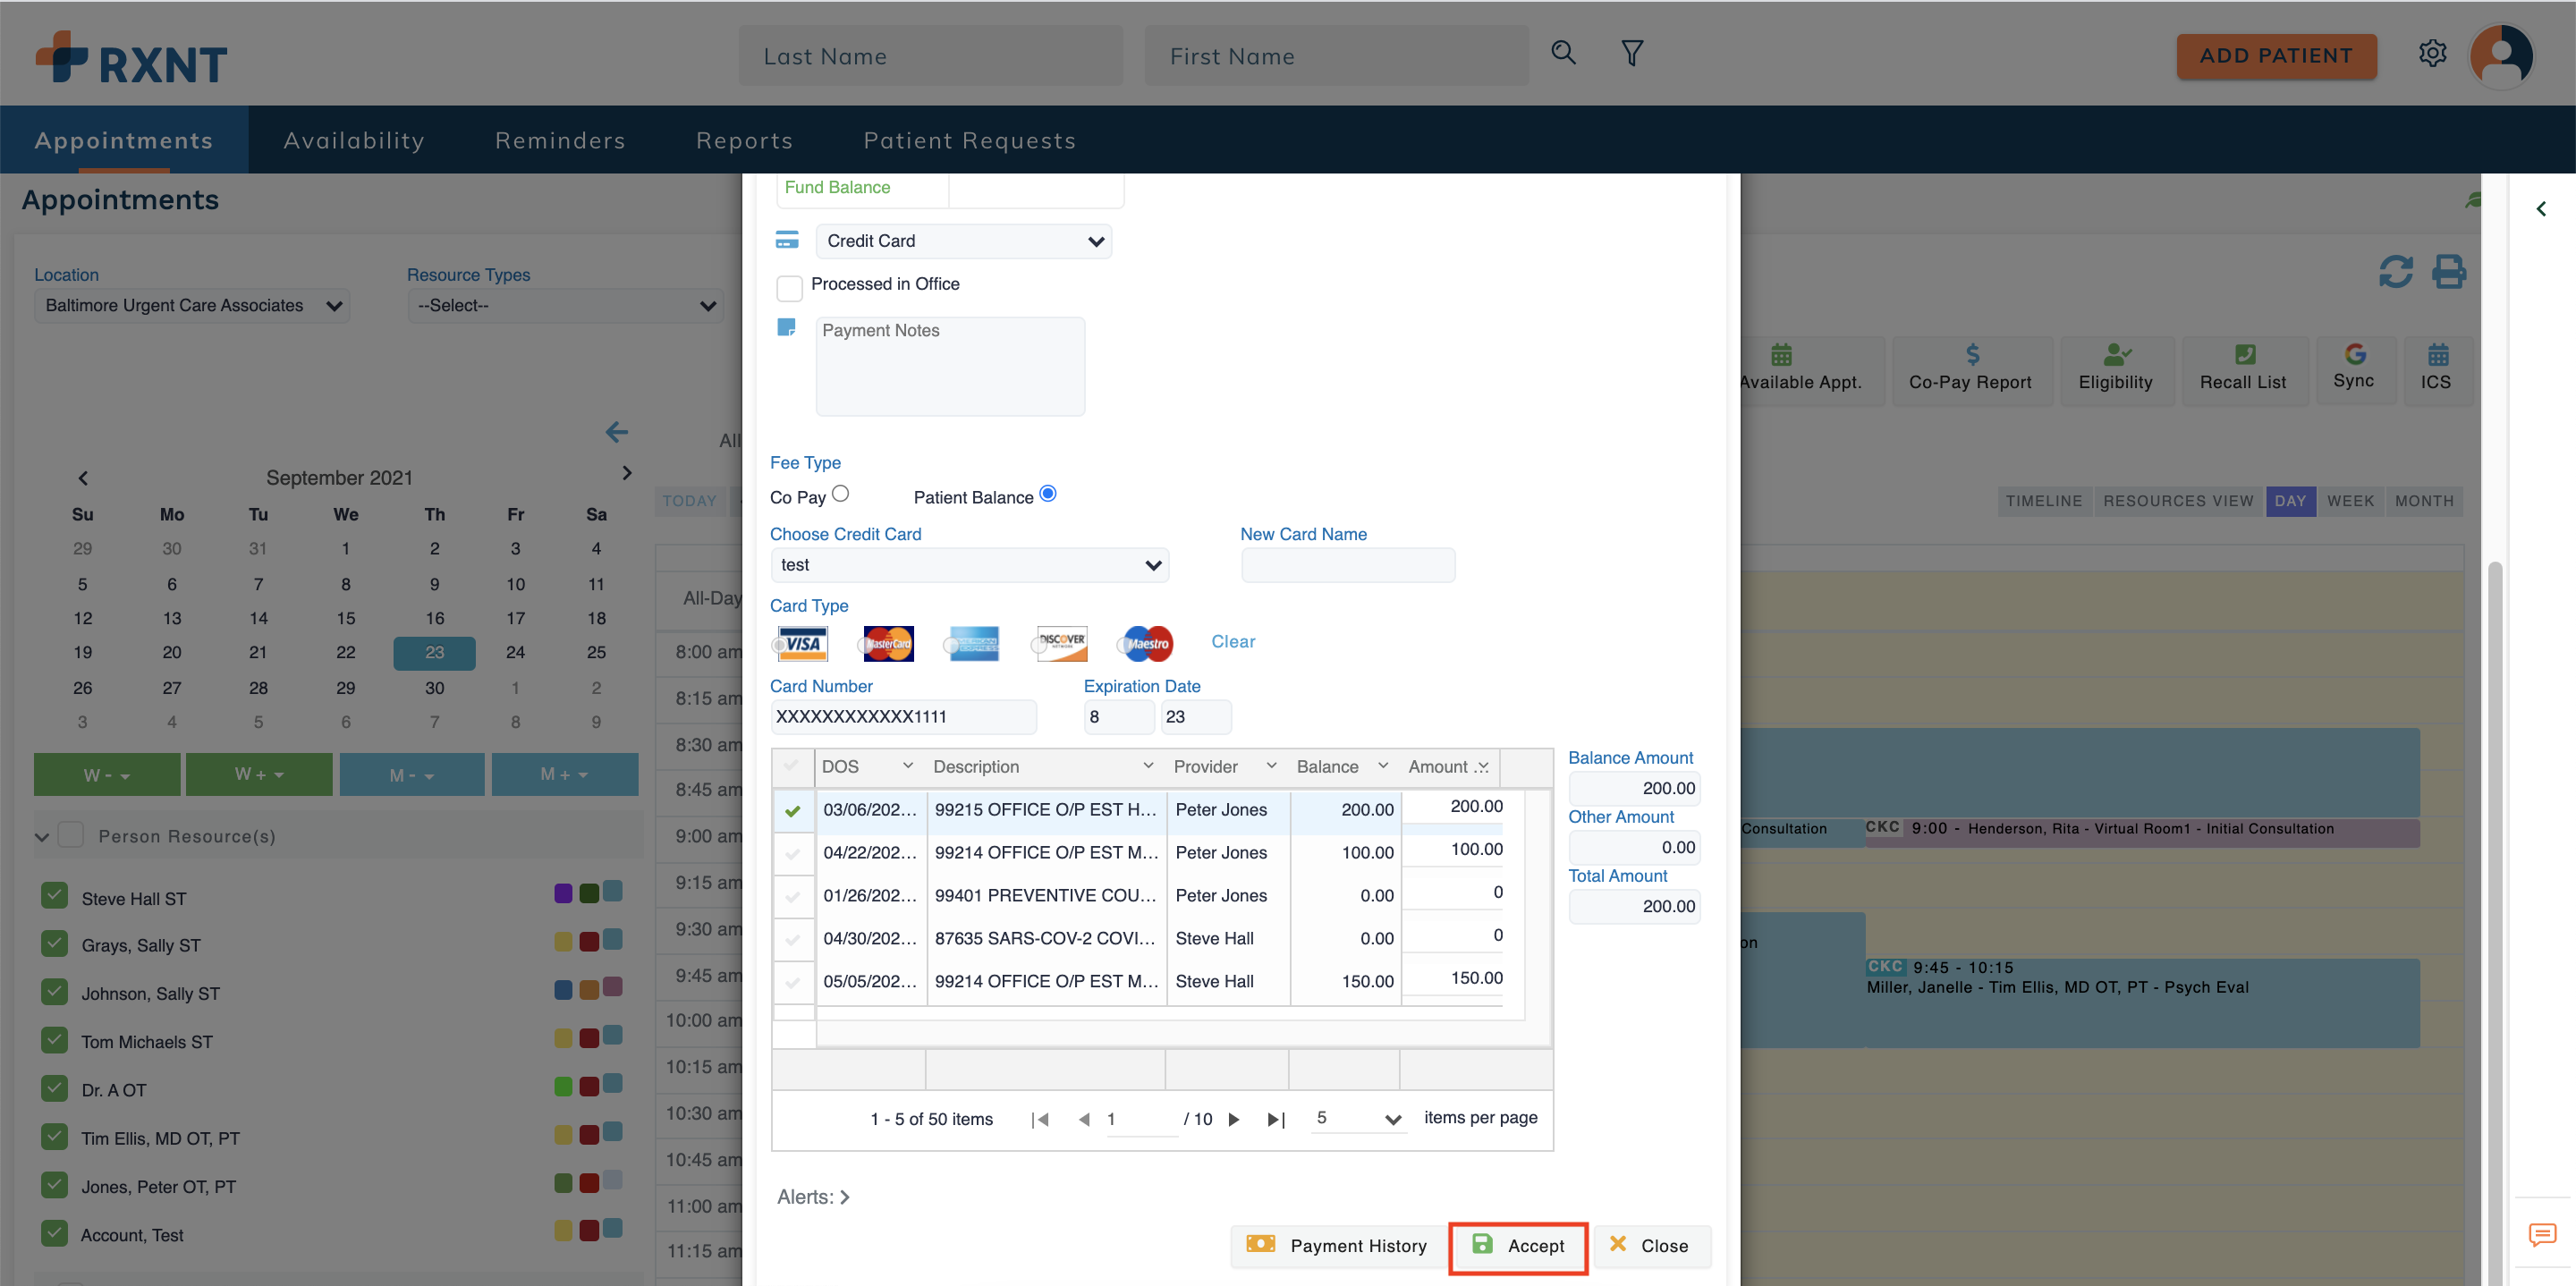
Task: Go to previous month in calendar
Action: tap(83, 477)
